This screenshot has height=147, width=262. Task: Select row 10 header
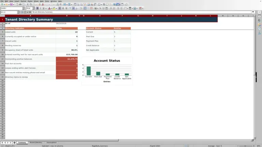coord(2,54)
